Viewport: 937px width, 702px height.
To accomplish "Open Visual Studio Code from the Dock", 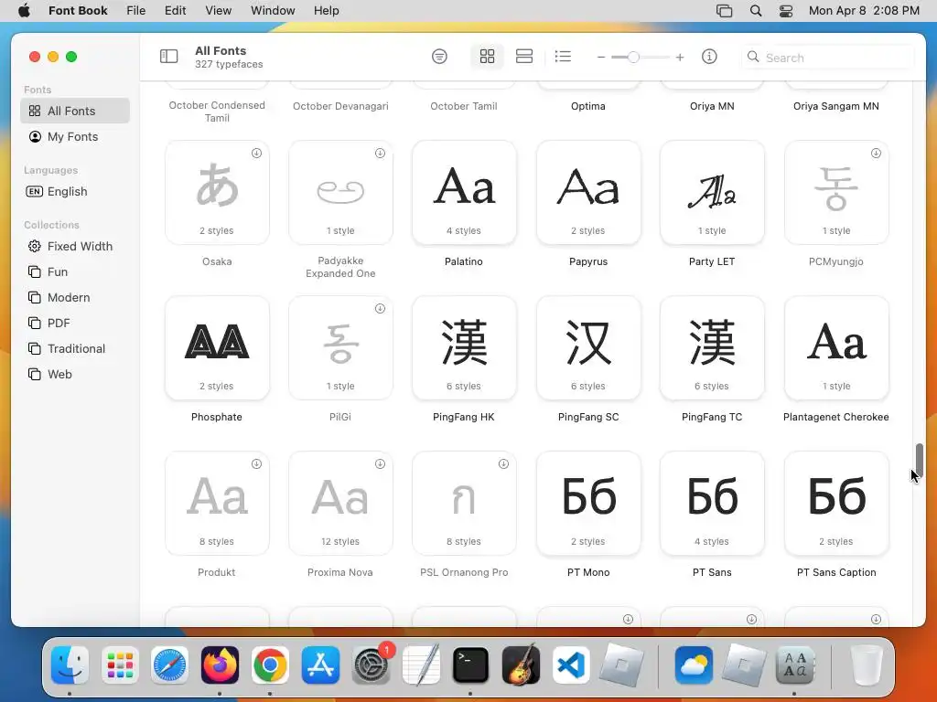I will pos(571,665).
